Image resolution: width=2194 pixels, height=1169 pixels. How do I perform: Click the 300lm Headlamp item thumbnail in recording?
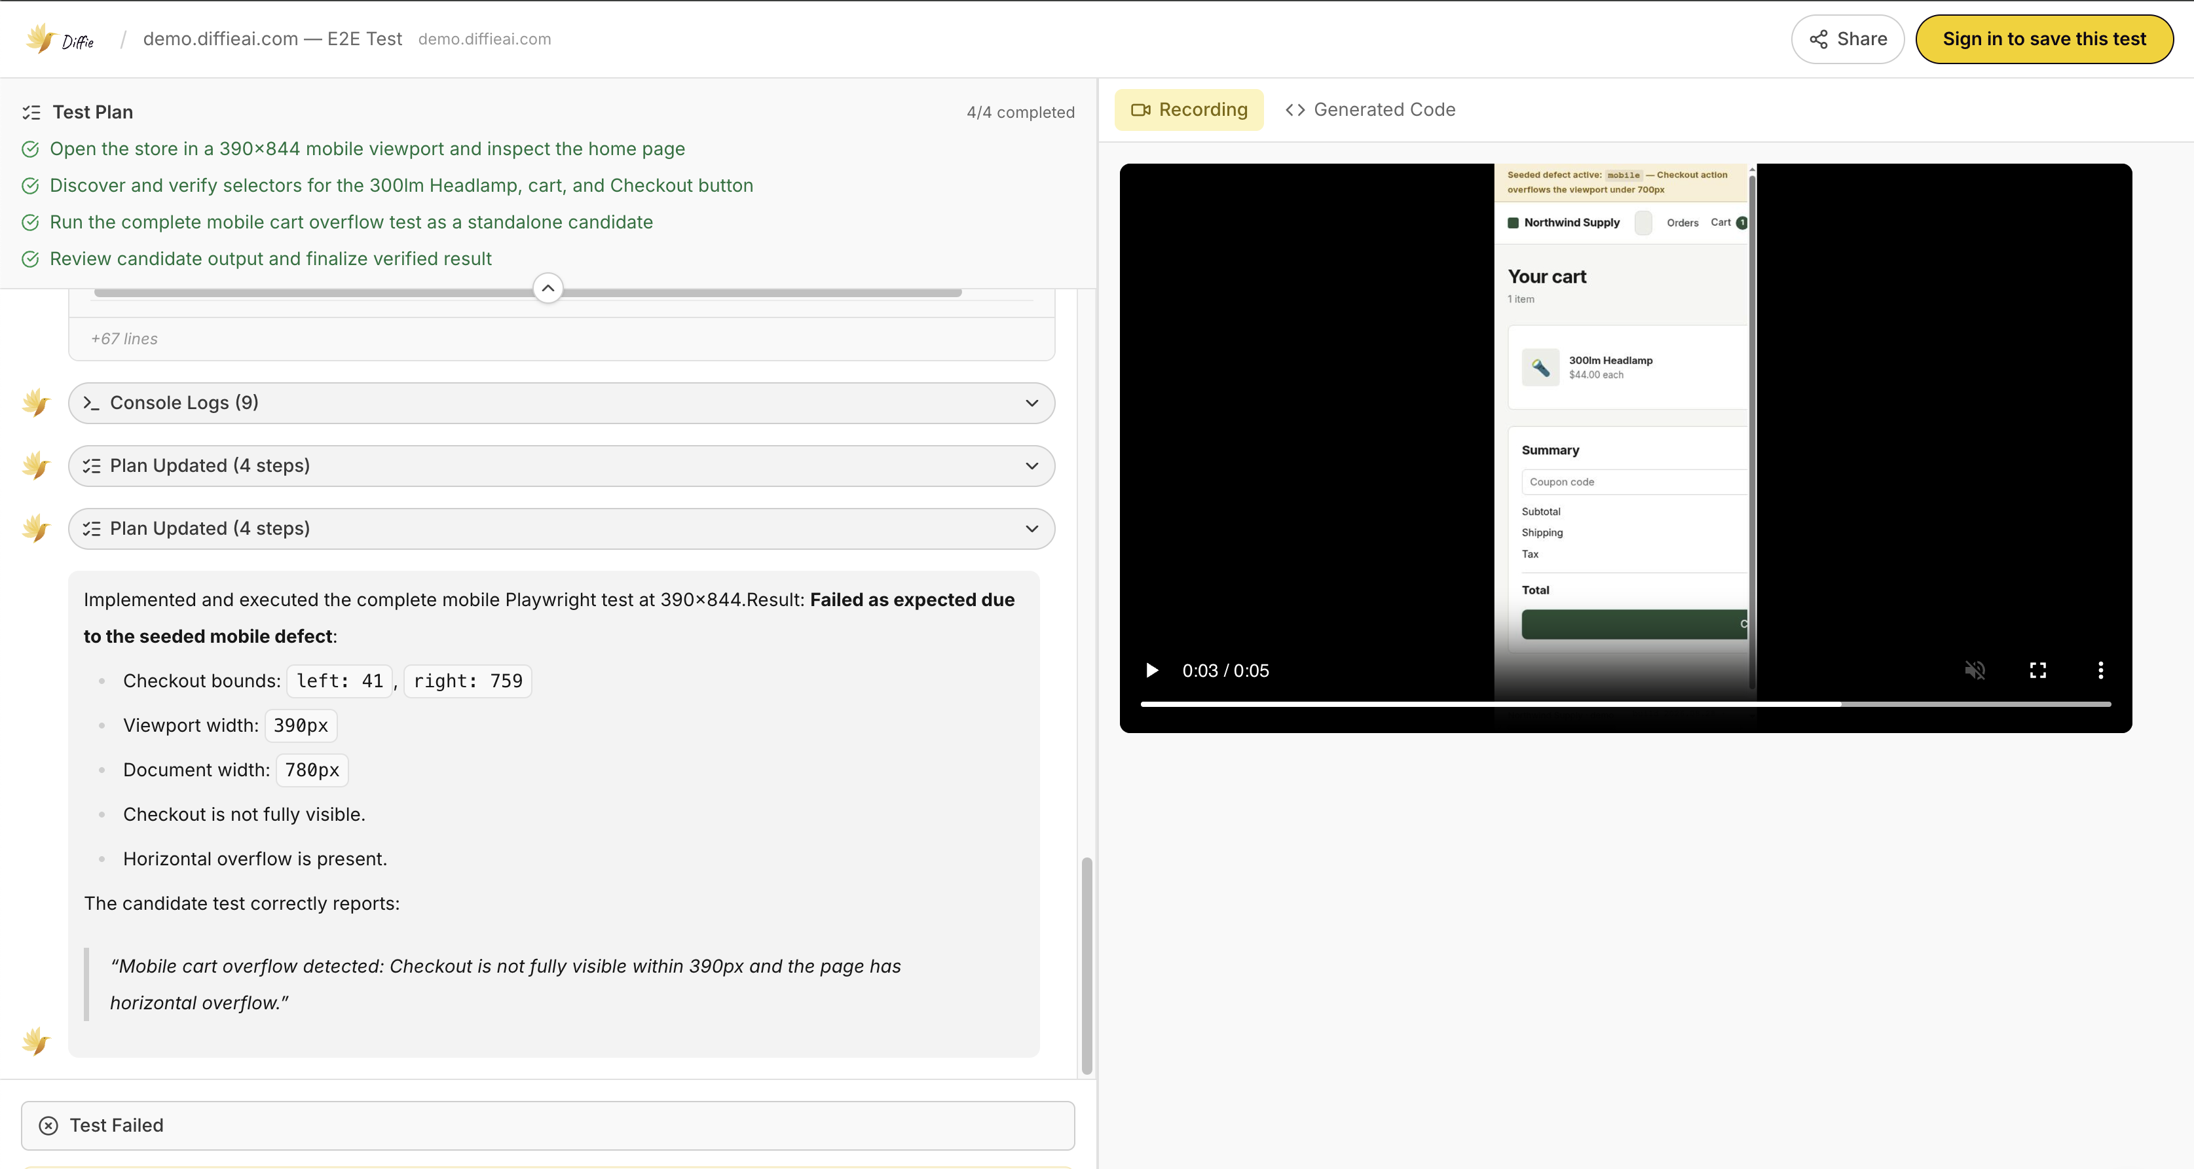point(1540,367)
